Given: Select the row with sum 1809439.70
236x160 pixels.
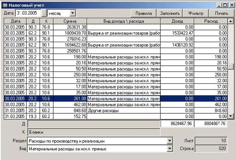Looking at the screenshot, I should tap(116, 33).
